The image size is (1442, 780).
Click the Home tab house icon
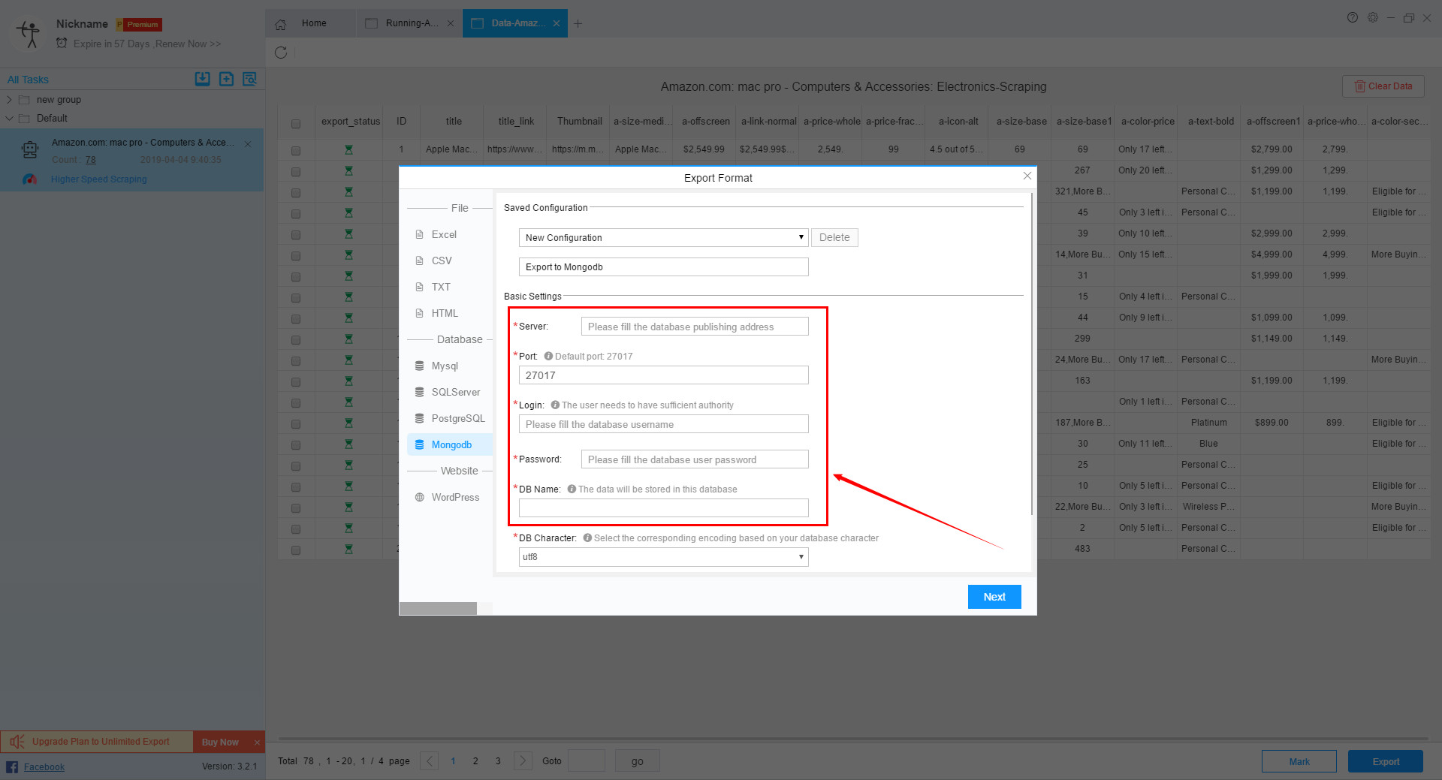pos(281,24)
